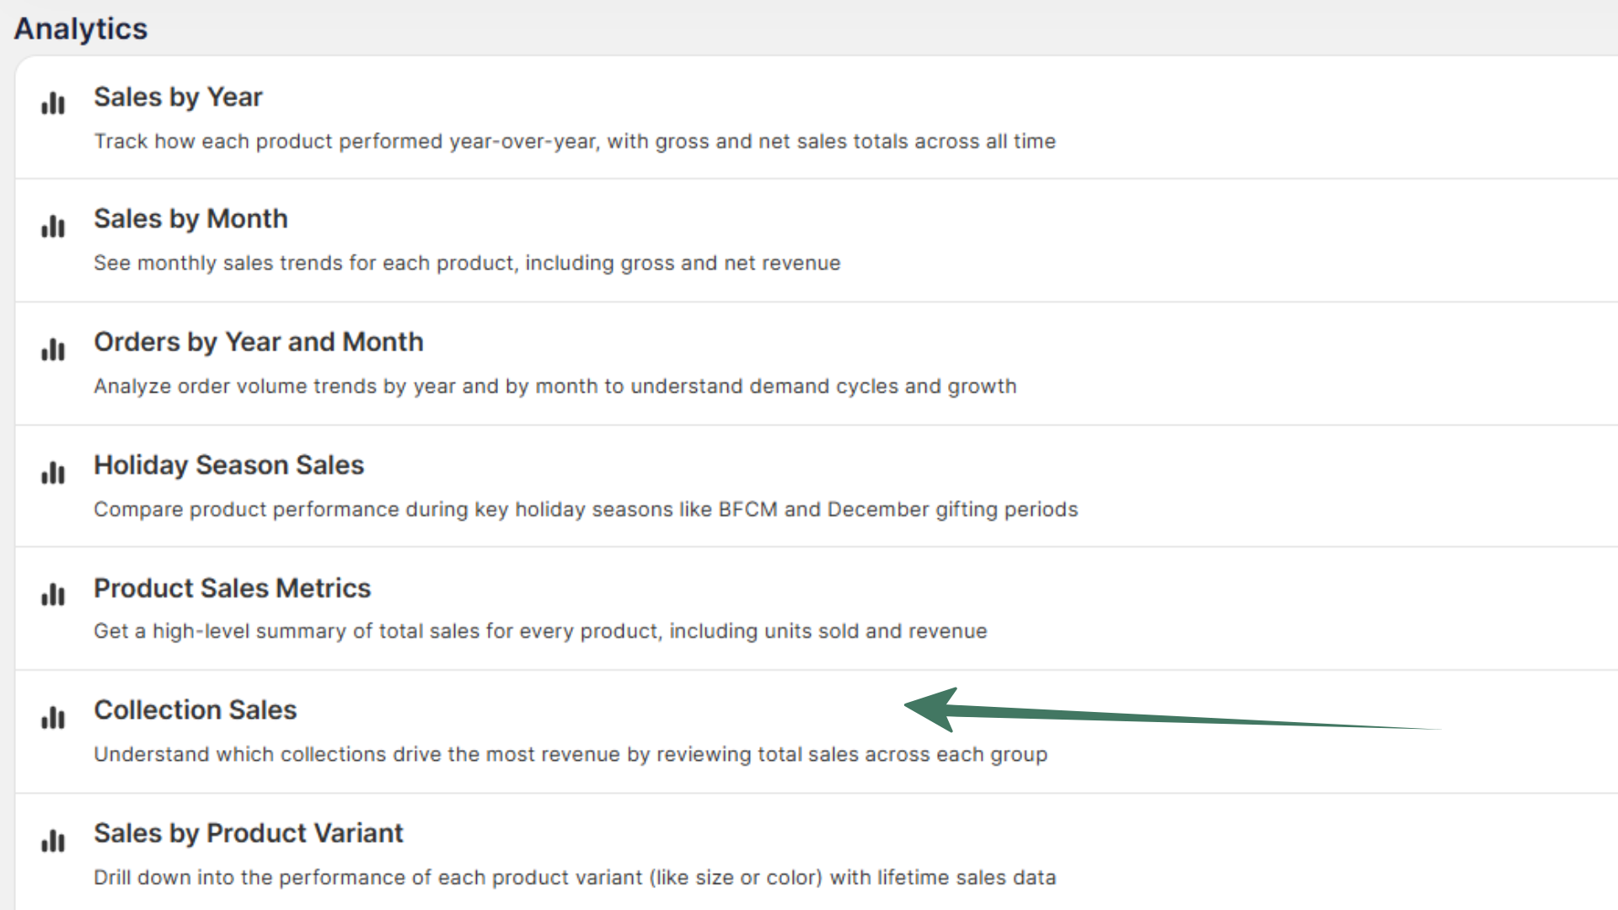Image resolution: width=1618 pixels, height=910 pixels.
Task: Open the Collection Sales report
Action: pos(195,710)
